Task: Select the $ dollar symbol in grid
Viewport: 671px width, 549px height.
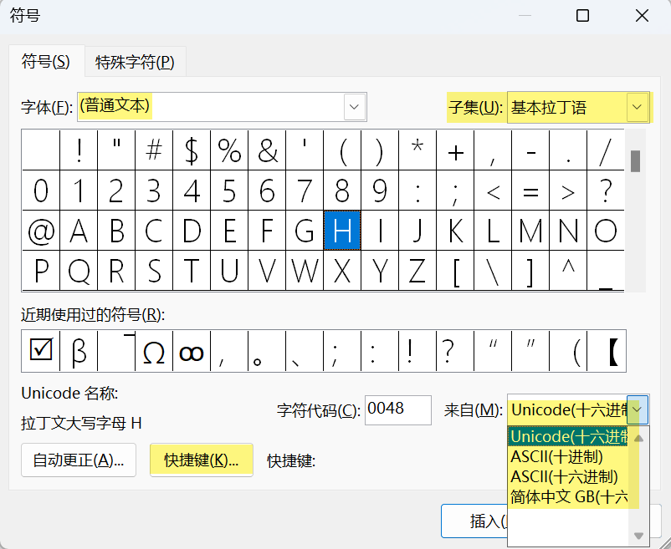Action: (192, 150)
